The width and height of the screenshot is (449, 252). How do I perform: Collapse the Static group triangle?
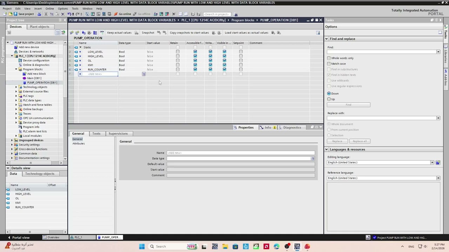(x=80, y=47)
